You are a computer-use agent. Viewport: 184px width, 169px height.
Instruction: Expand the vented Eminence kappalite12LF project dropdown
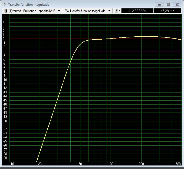coord(59,11)
